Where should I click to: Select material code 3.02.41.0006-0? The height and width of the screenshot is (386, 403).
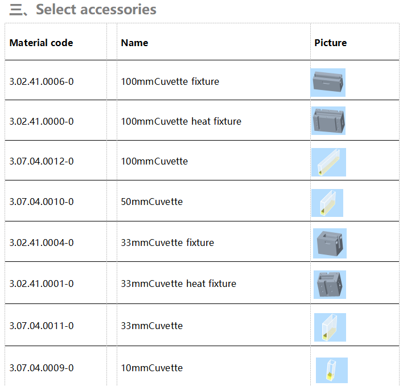42,81
